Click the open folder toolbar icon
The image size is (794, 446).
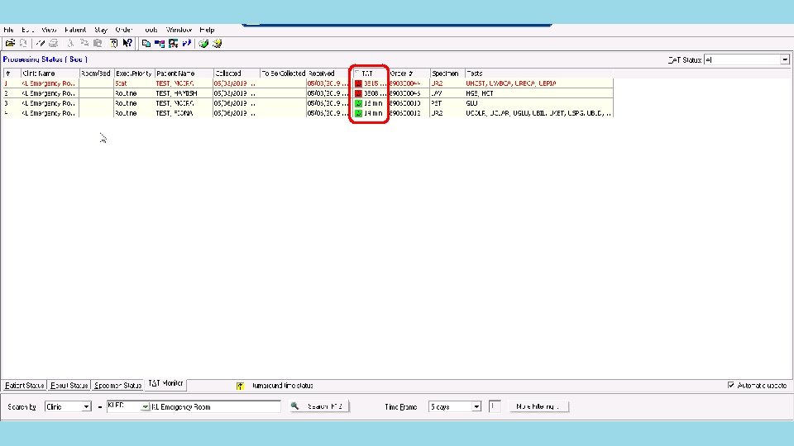click(x=10, y=44)
